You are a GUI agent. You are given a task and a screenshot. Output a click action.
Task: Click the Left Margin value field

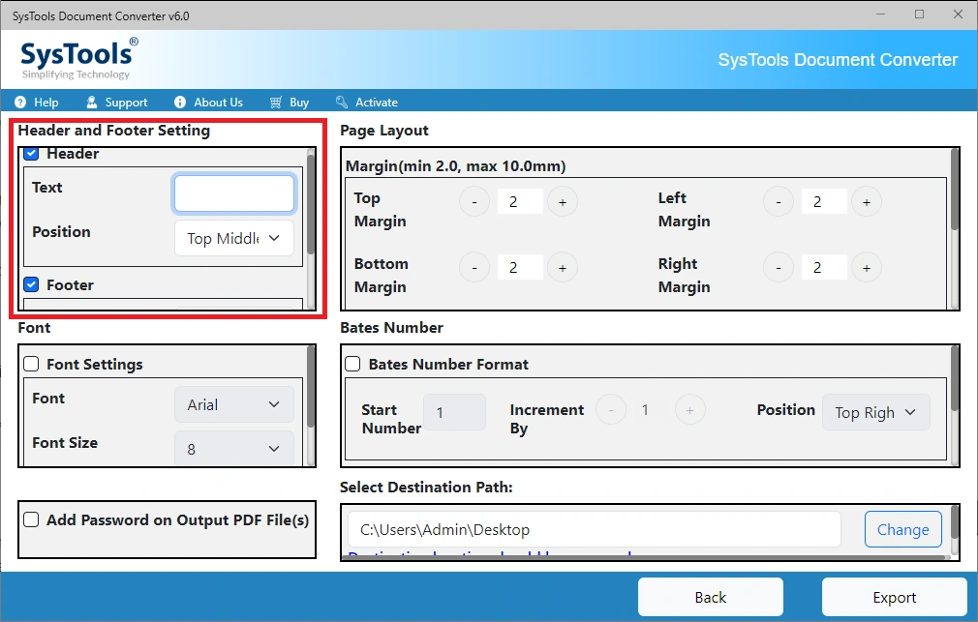[824, 202]
